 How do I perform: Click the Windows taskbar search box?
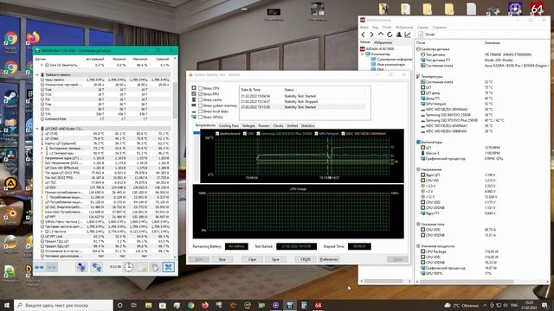click(63, 305)
